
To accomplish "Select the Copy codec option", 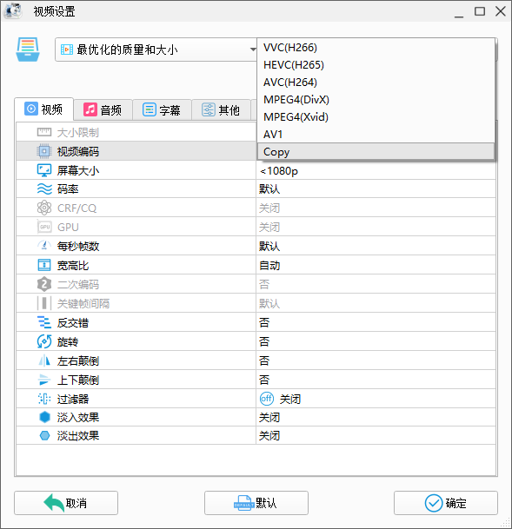I will click(x=376, y=152).
